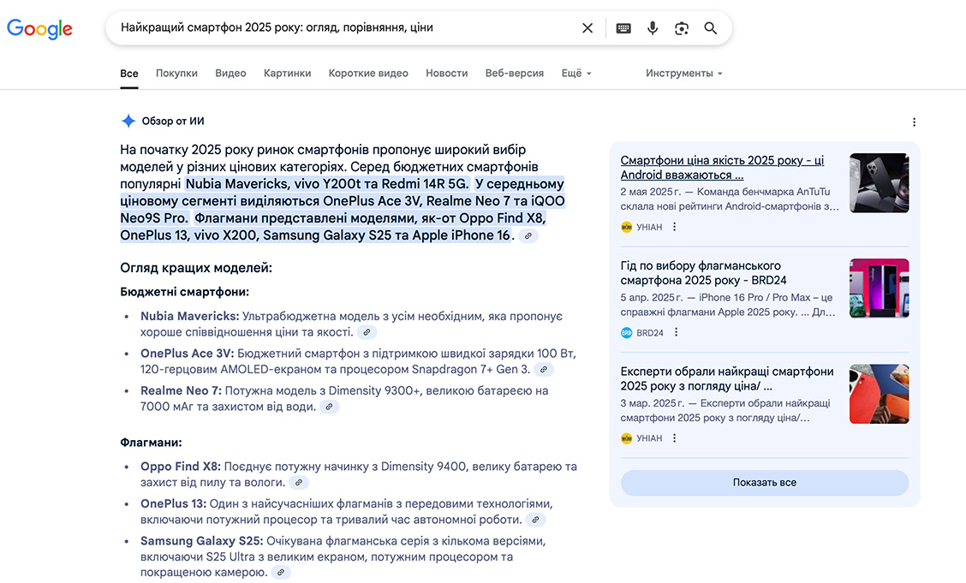Go to the Новости tab

[x=447, y=74]
